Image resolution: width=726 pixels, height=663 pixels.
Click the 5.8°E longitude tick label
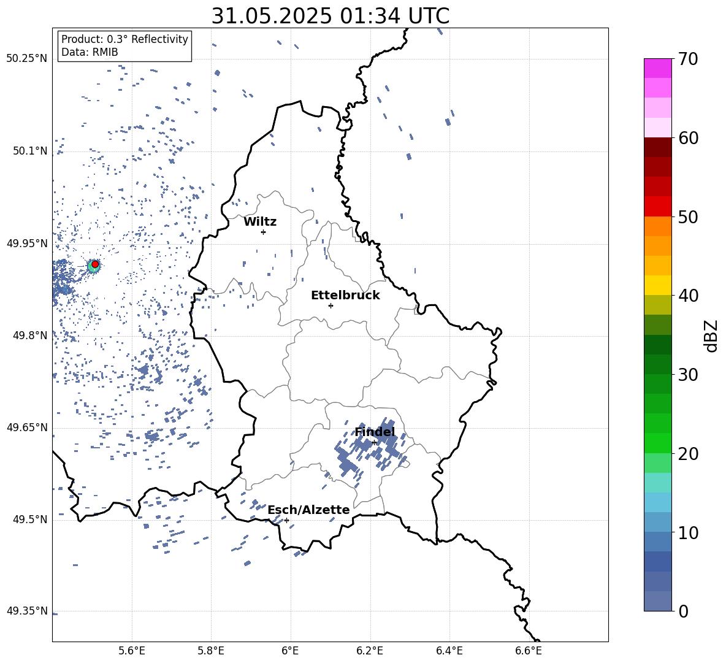coord(211,651)
